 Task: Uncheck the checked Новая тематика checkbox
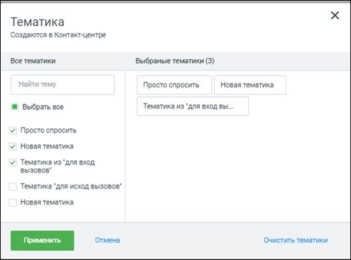pyautogui.click(x=13, y=146)
